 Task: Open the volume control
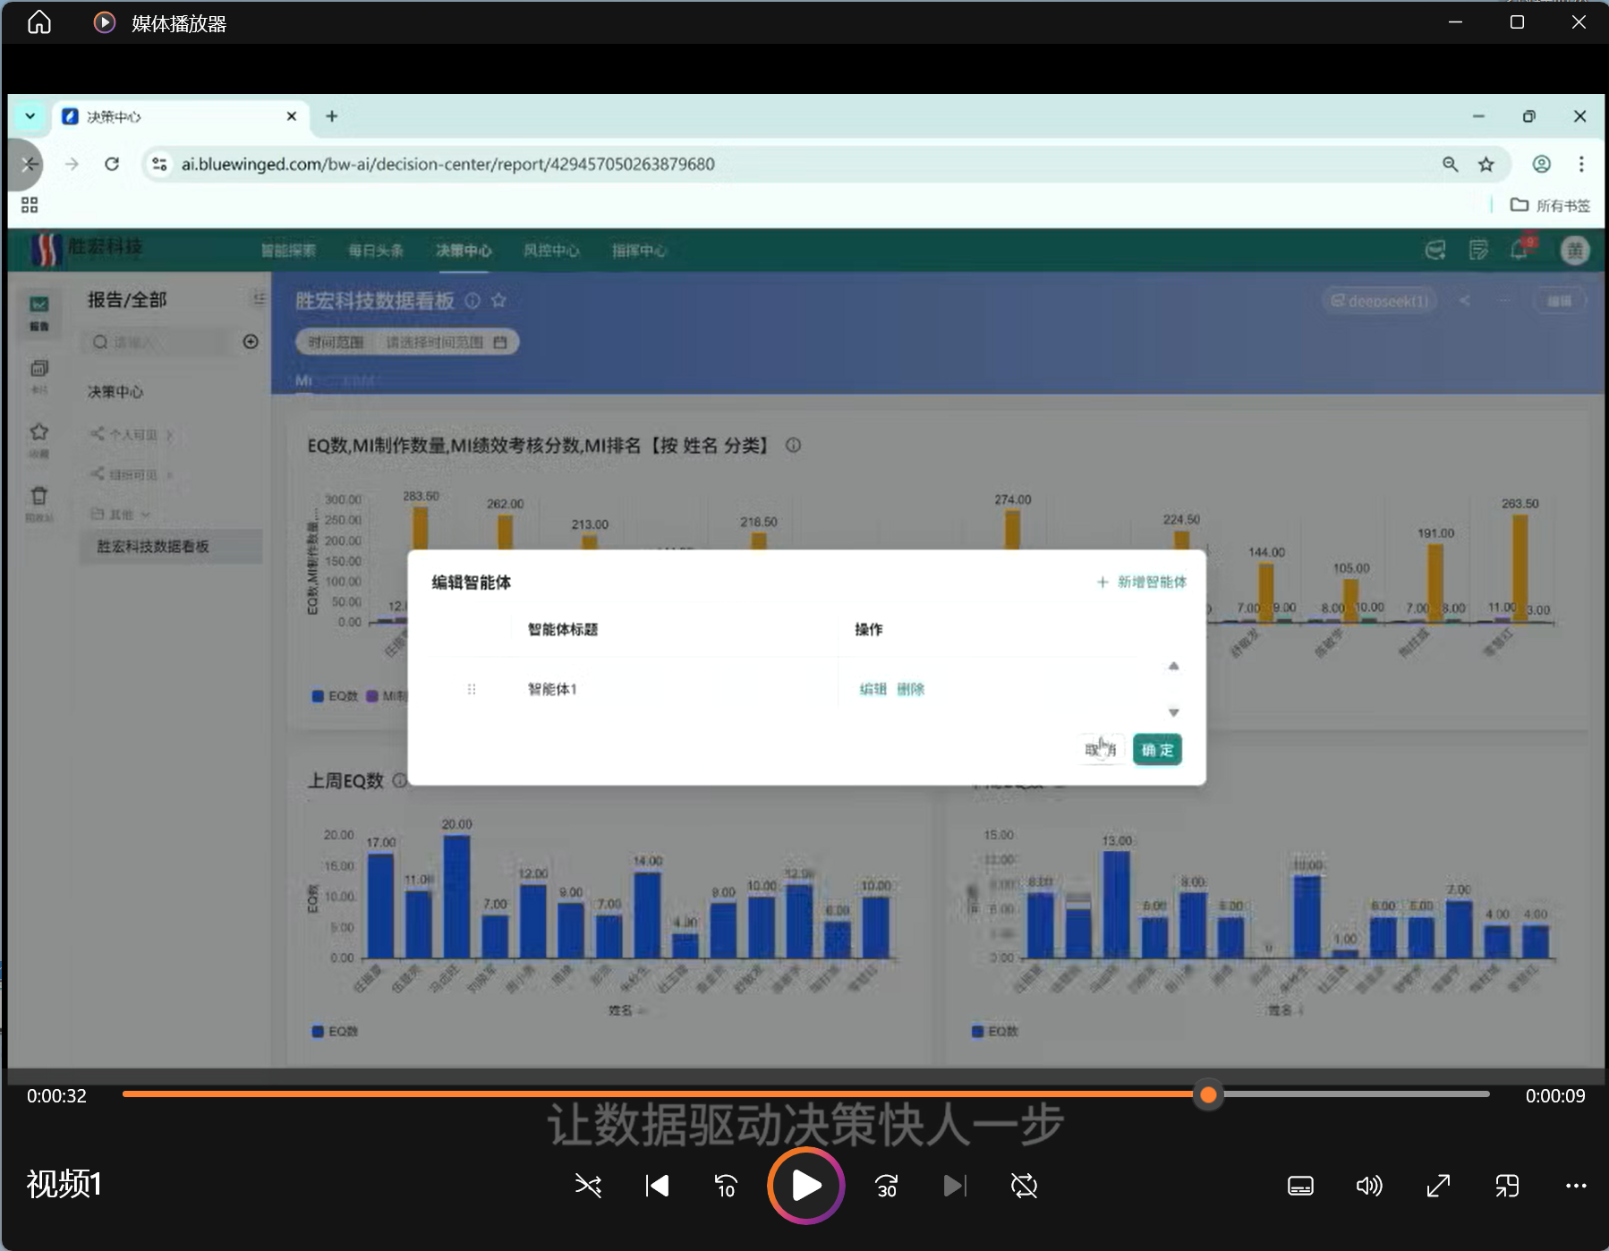point(1368,1186)
